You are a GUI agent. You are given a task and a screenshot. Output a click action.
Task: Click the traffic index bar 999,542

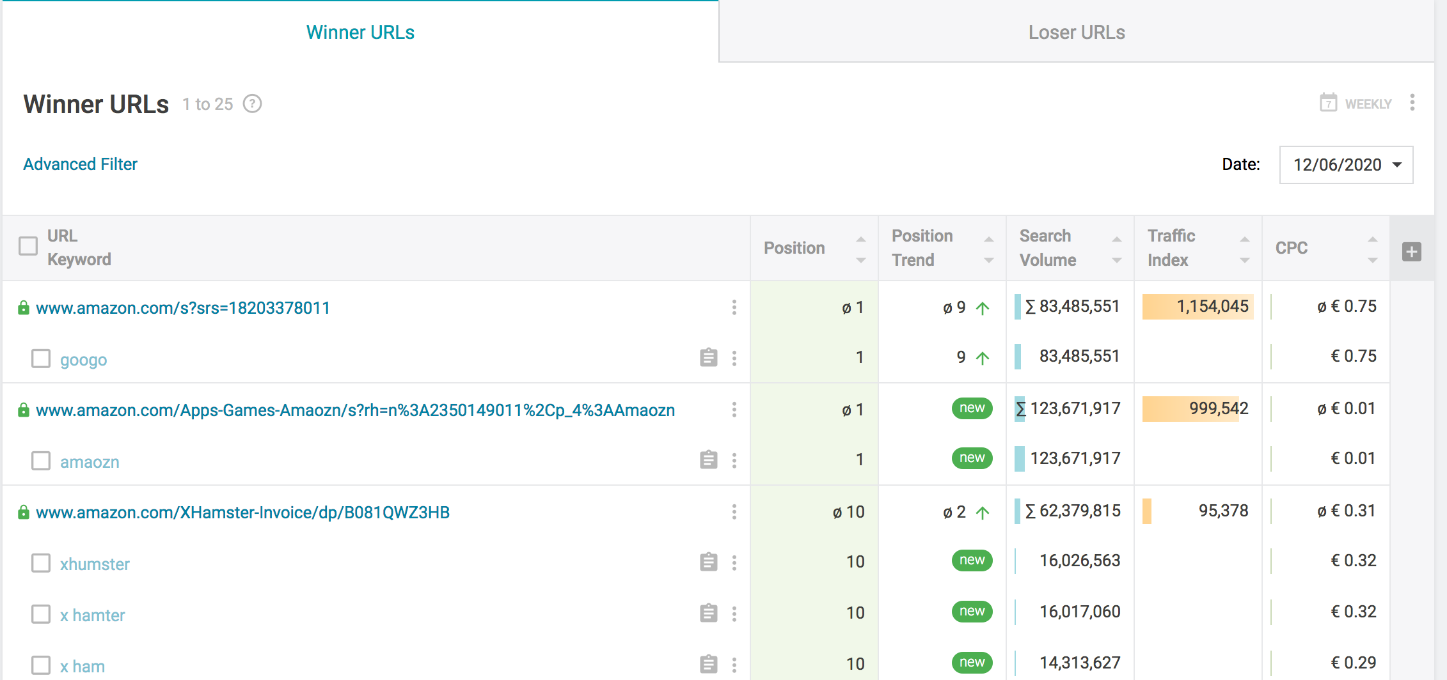coord(1191,409)
